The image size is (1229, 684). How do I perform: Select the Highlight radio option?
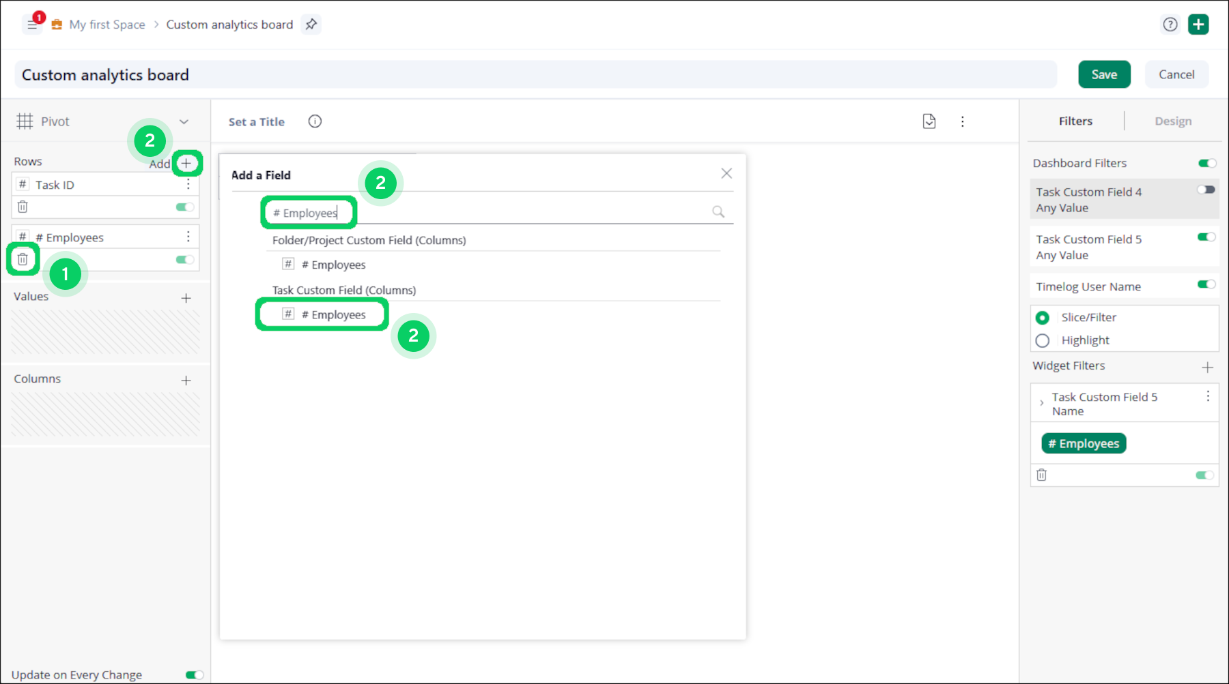pyautogui.click(x=1043, y=340)
